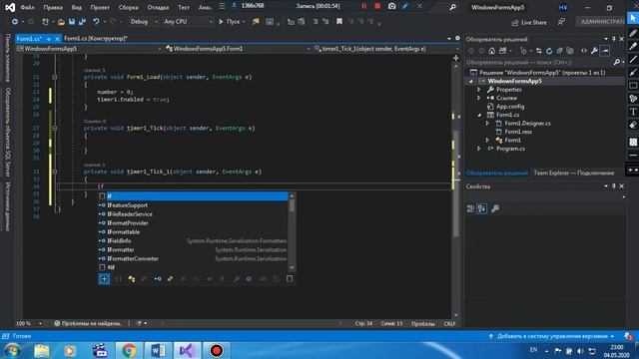639x359 pixels.
Task: Open the Проект menu
Action: click(100, 7)
